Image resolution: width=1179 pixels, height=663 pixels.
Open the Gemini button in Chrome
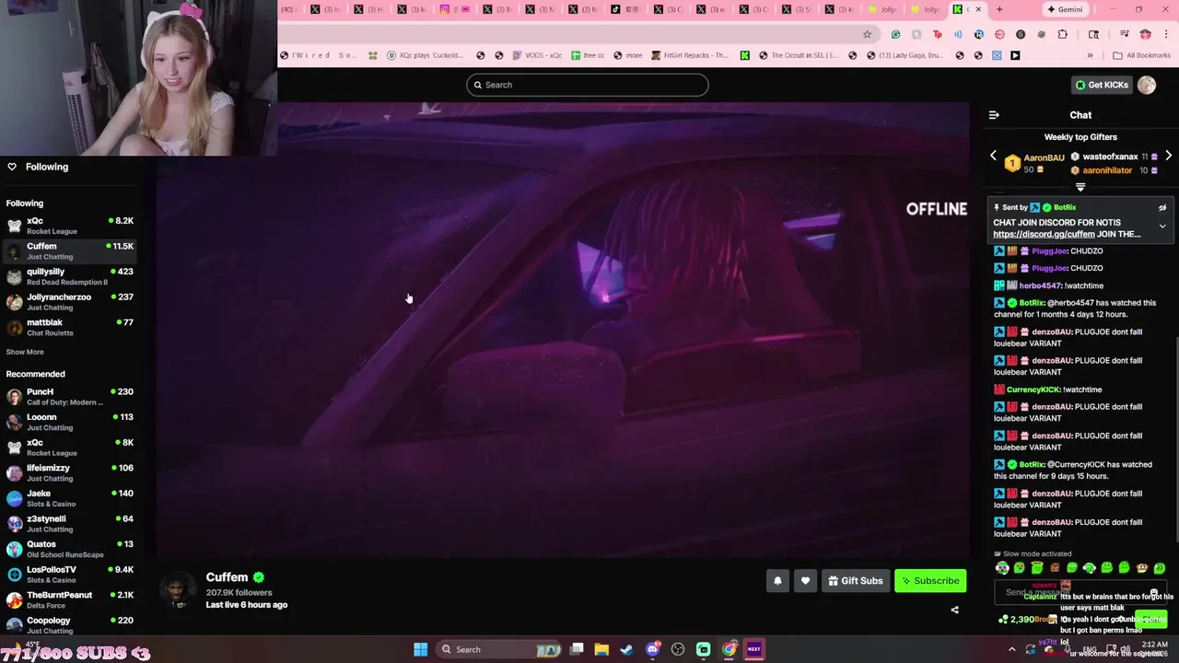point(1065,9)
